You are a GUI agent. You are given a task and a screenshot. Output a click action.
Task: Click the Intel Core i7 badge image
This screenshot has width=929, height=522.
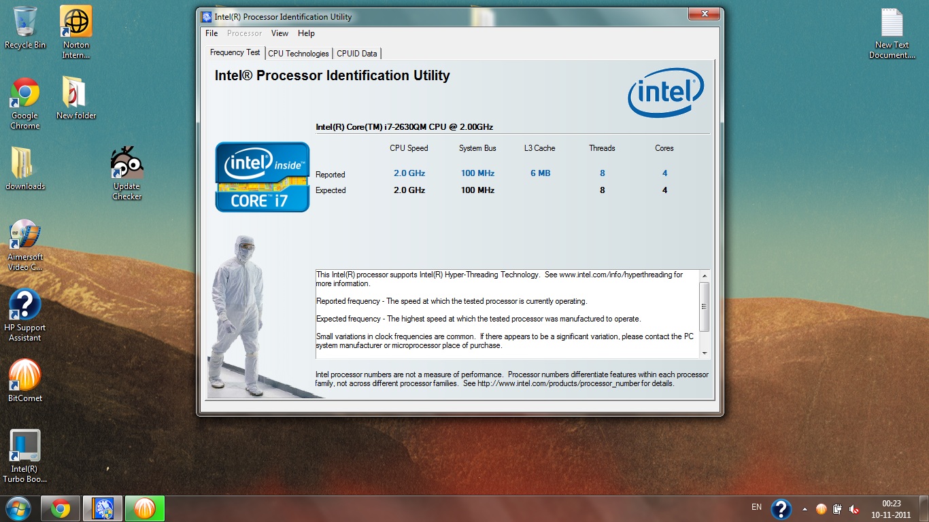(x=263, y=177)
